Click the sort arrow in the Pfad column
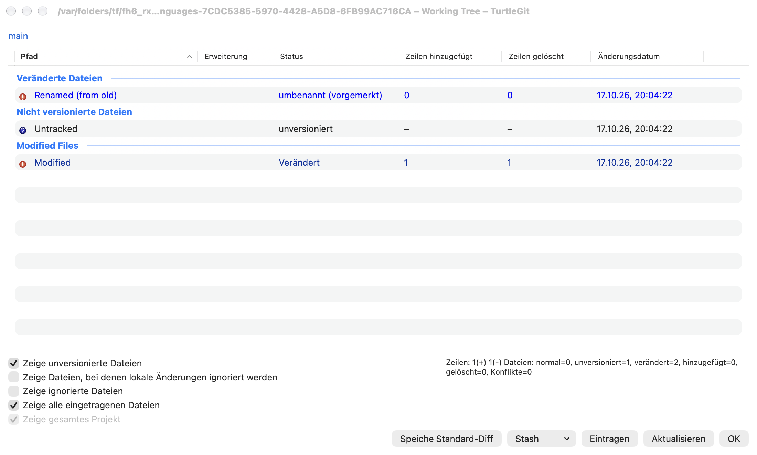The image size is (757, 455). point(189,57)
